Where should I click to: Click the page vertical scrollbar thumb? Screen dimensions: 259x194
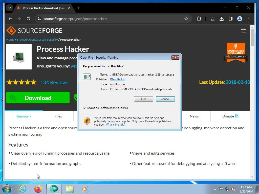pyautogui.click(x=252, y=37)
